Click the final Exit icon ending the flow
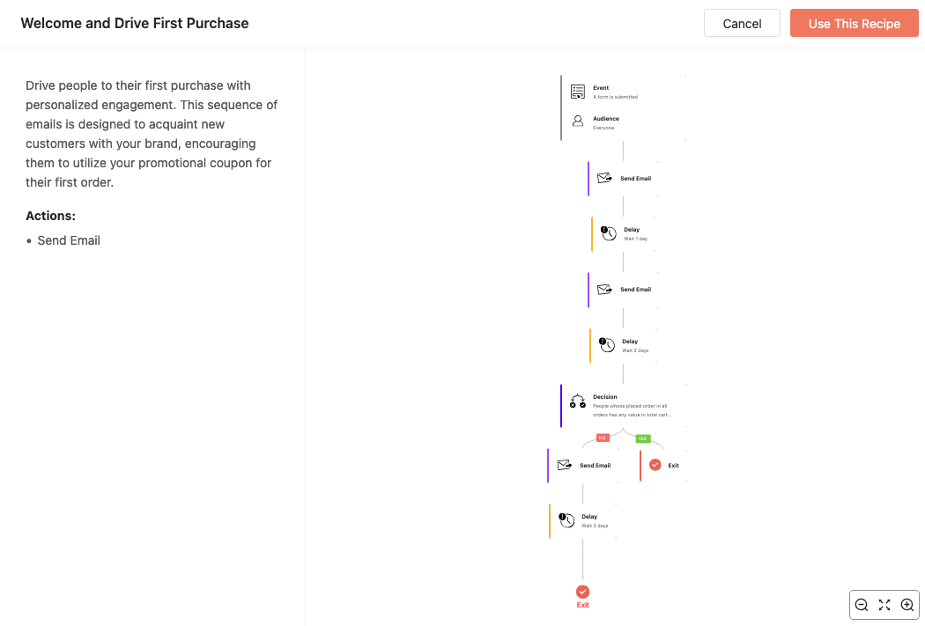This screenshot has height=626, width=925. tap(582, 593)
